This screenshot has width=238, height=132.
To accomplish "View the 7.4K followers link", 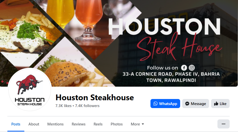I will point(87,106).
